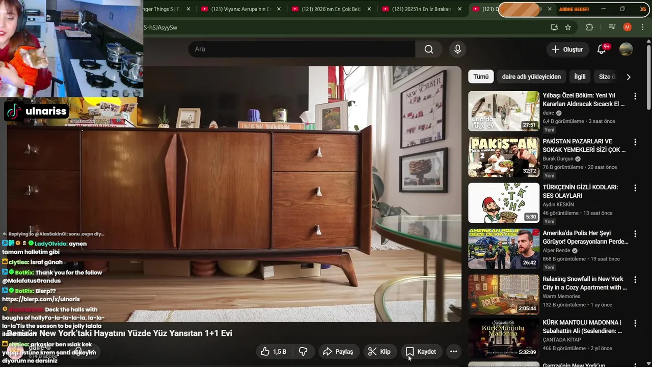Viewport: 652px width, 367px height.
Task: Open the Burak Durgun channel name
Action: click(x=558, y=159)
